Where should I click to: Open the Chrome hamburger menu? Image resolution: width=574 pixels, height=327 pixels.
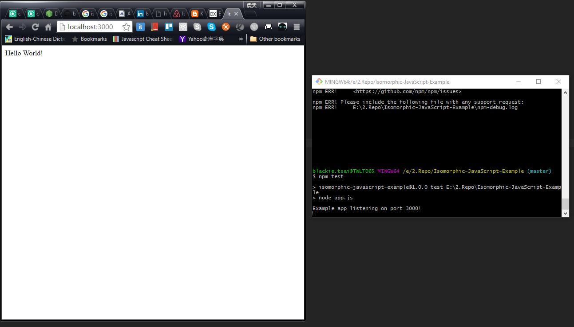click(297, 27)
